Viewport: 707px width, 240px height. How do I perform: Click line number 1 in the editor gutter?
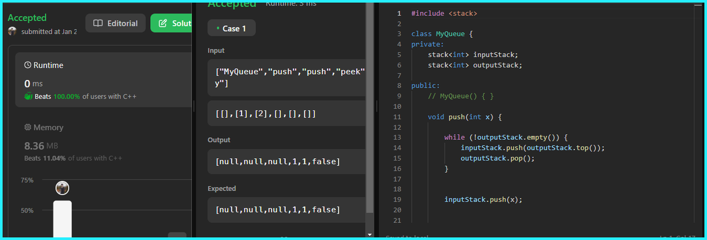pos(399,13)
